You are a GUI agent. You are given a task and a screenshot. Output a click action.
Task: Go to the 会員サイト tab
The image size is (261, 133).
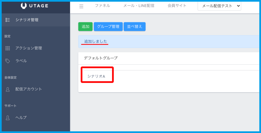pyautogui.click(x=177, y=6)
